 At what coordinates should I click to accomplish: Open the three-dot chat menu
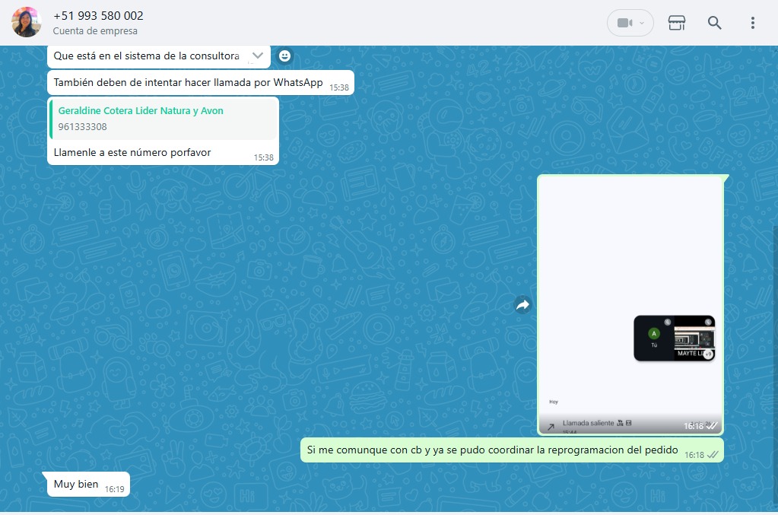point(752,23)
